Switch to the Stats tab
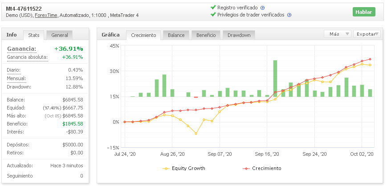Image resolution: width=387 pixels, height=186 pixels. 34,35
